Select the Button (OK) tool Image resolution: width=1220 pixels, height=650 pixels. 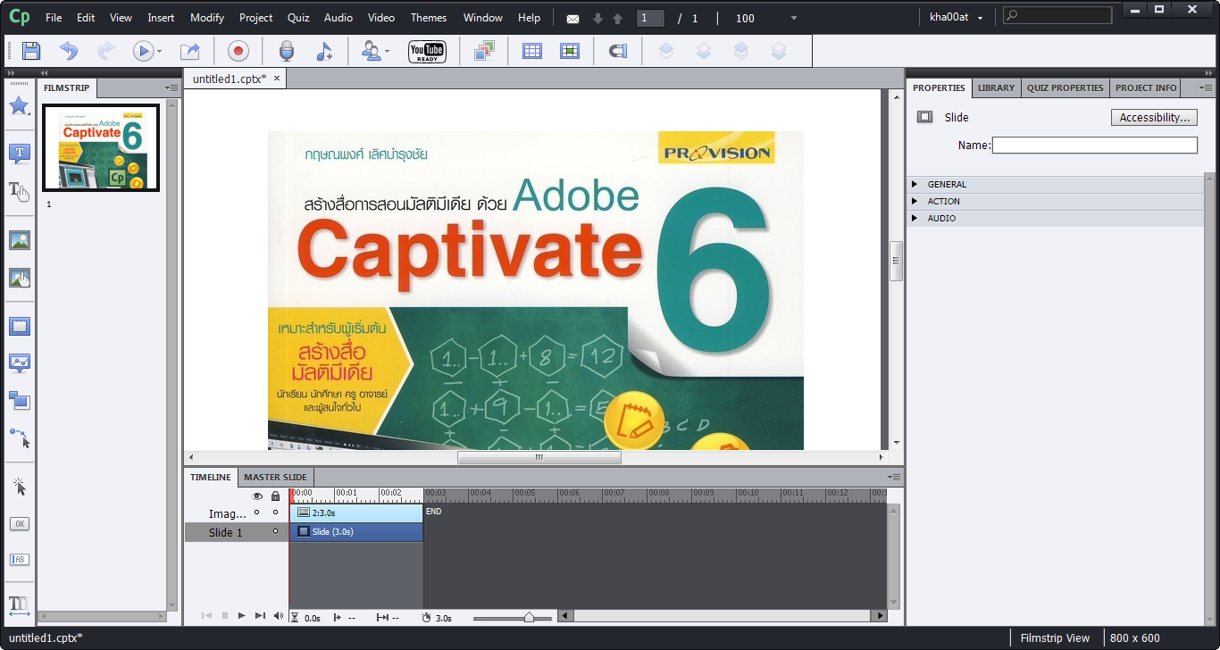(x=19, y=523)
